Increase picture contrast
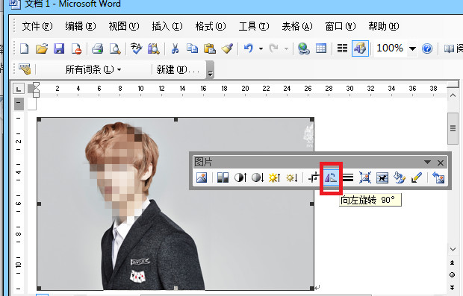463x296 pixels. (x=240, y=177)
